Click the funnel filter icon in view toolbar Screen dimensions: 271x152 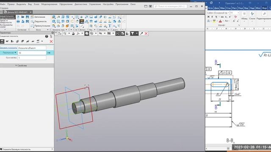tap(132, 33)
